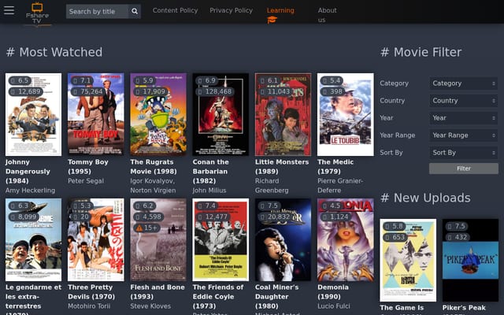The width and height of the screenshot is (504, 315).
Task: Open The Rugrats Movie poster
Action: click(x=158, y=114)
